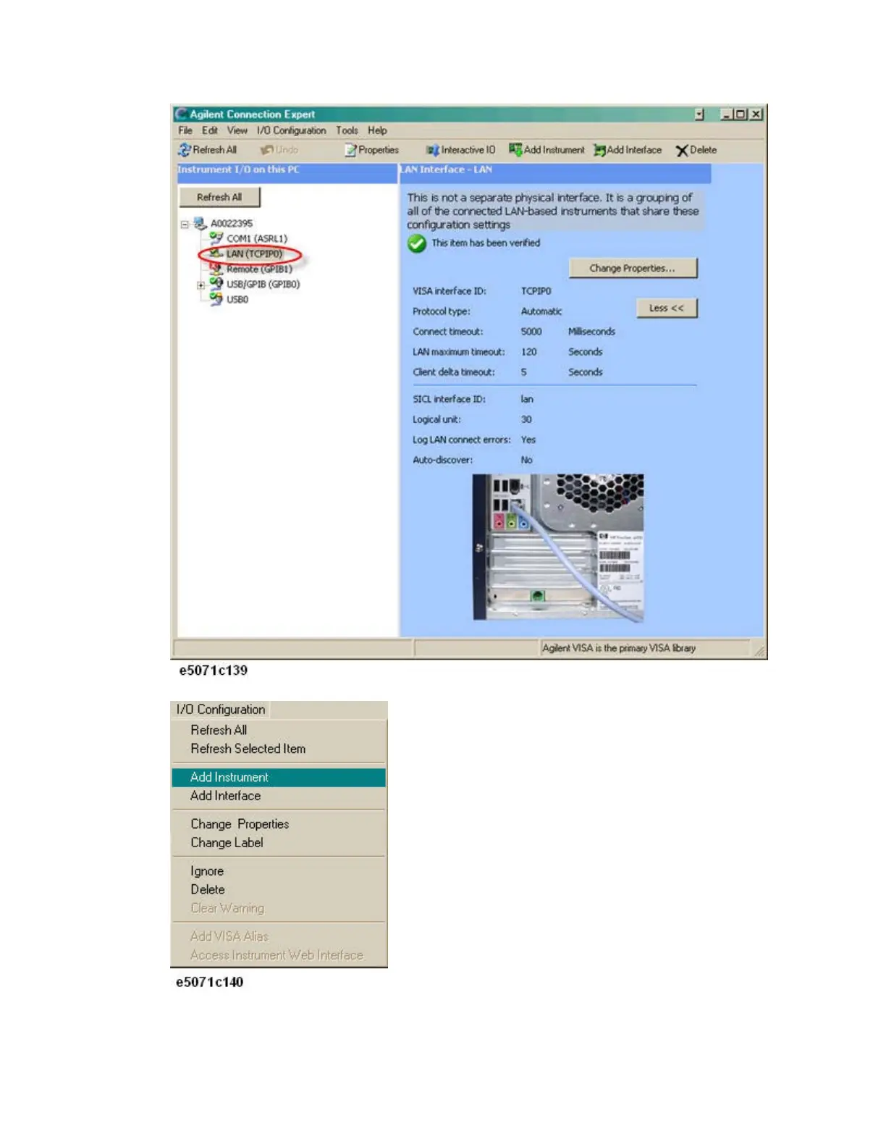886x1147 pixels.
Task: Select the A0022395 computer icon
Action: tap(200, 223)
